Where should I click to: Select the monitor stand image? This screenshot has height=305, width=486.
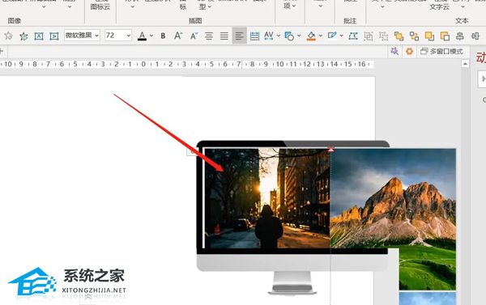pyautogui.click(x=292, y=282)
